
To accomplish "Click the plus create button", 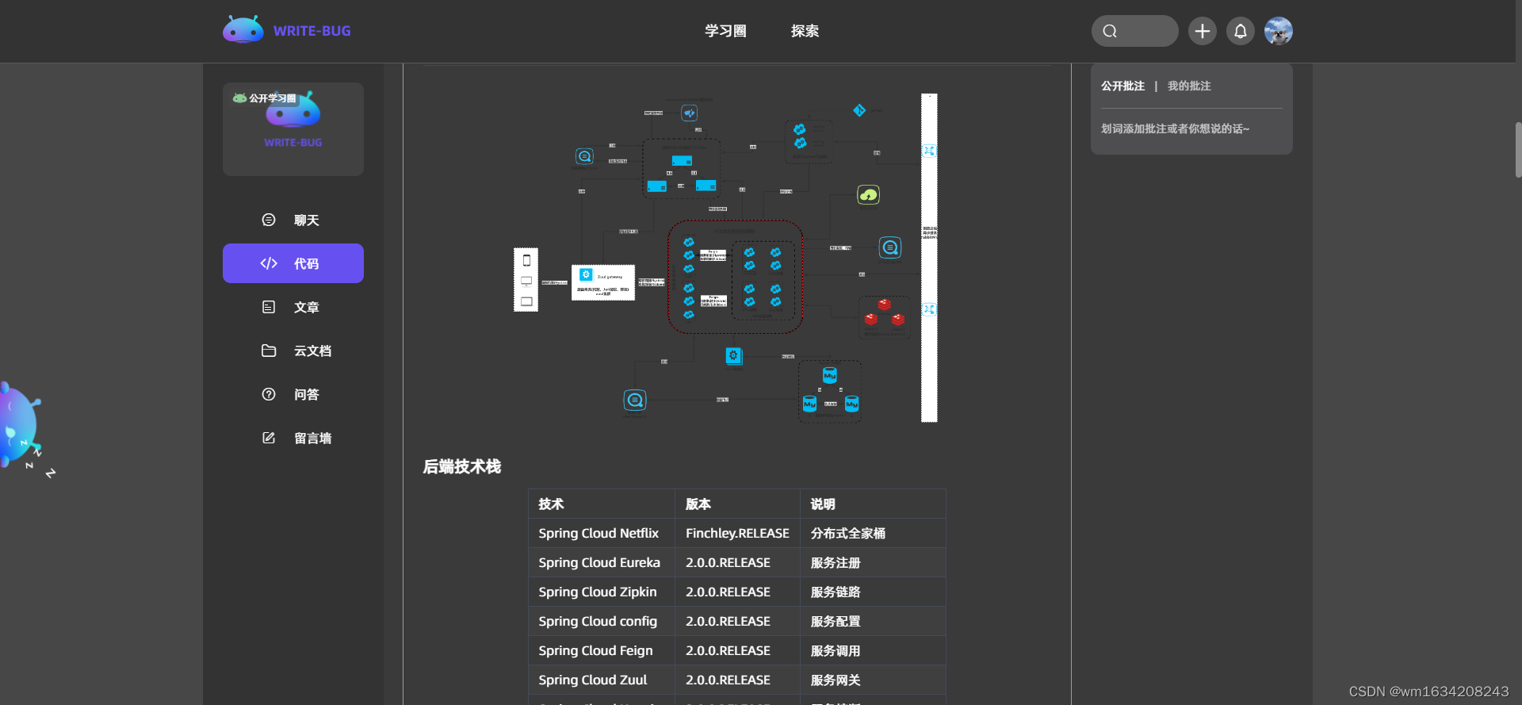I will click(1203, 31).
